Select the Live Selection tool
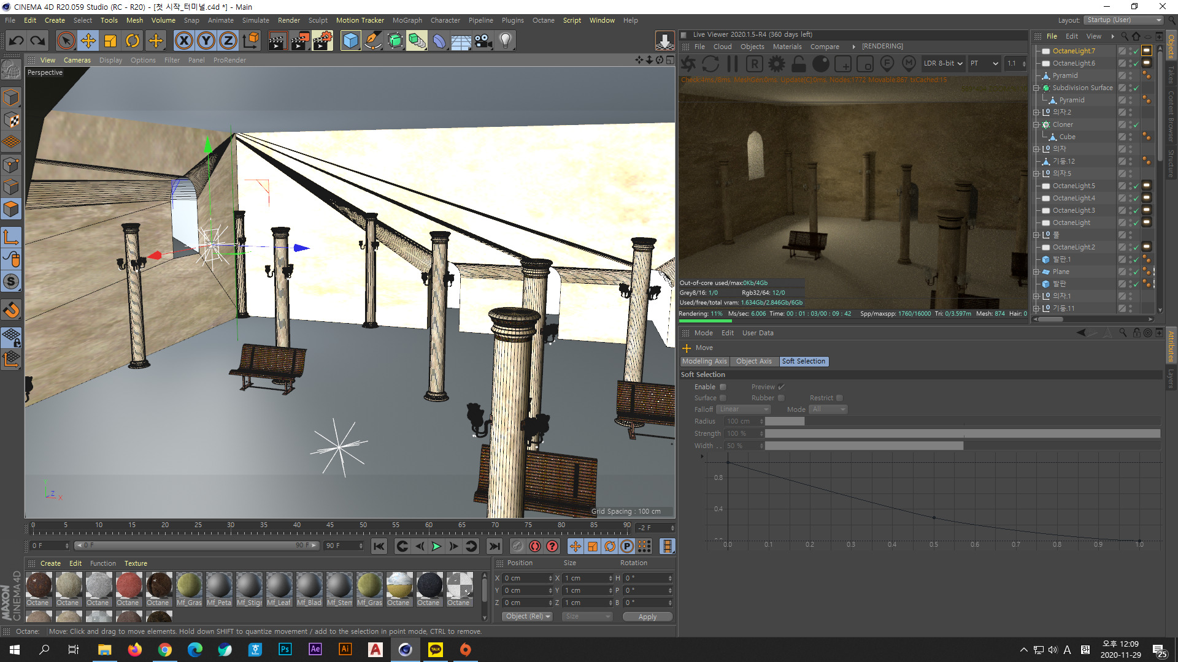 point(66,41)
